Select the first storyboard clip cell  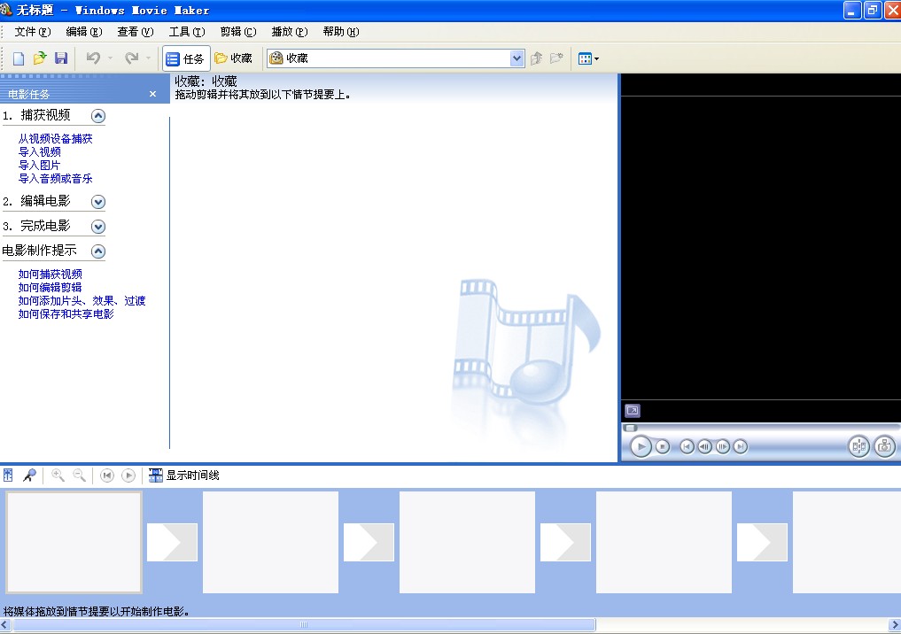tap(74, 542)
